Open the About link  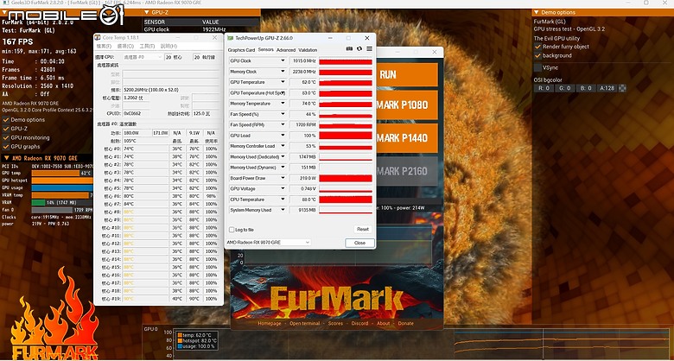(384, 324)
